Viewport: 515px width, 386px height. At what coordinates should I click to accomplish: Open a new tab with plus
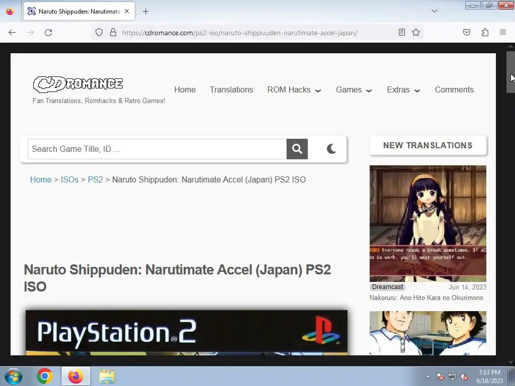[145, 12]
